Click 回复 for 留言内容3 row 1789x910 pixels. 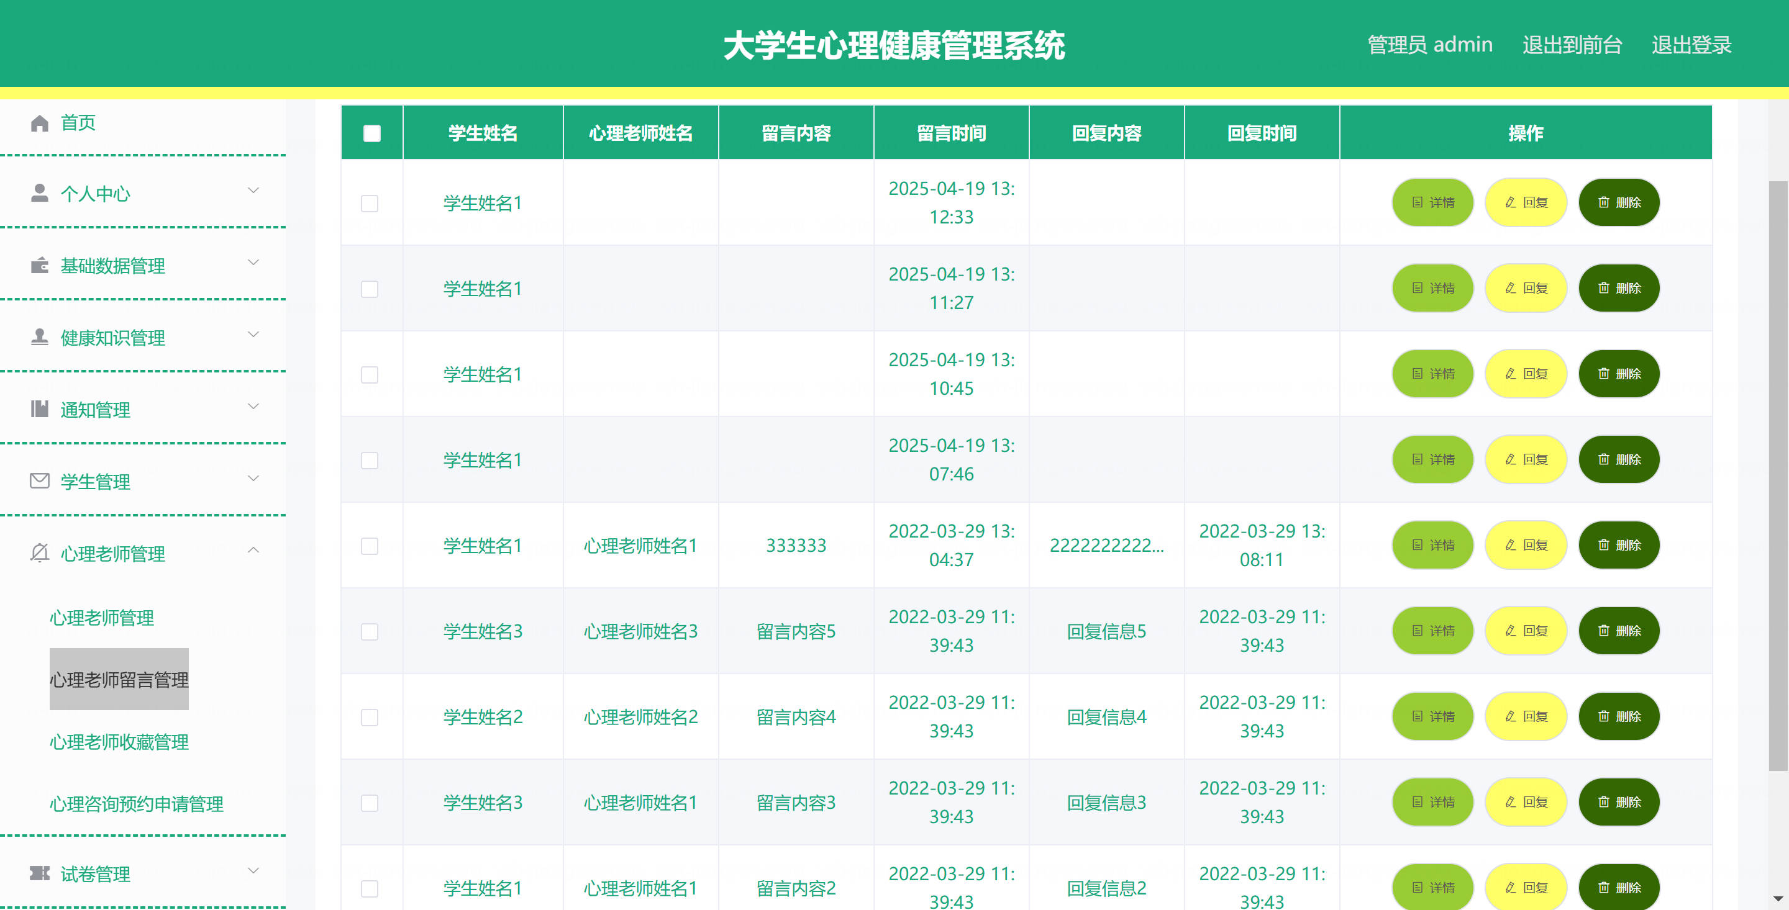pos(1526,802)
